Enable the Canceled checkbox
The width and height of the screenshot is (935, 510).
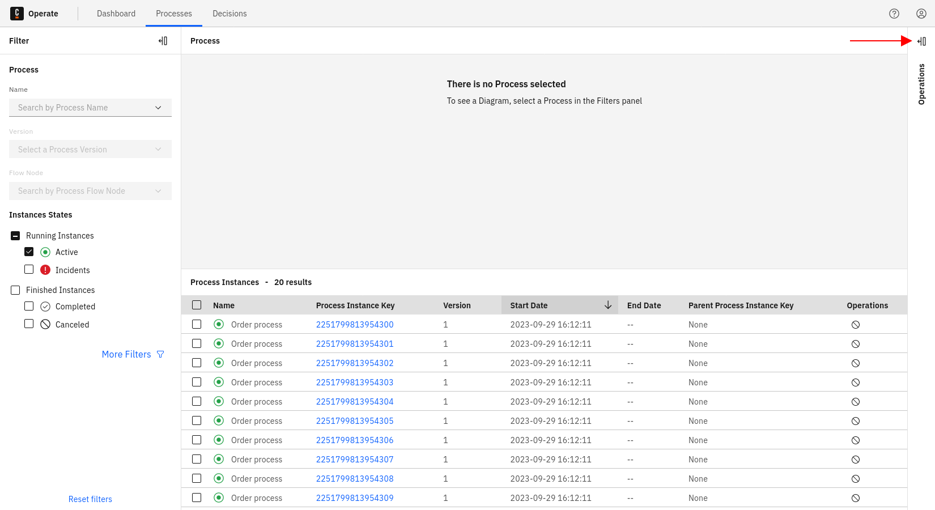[x=29, y=324]
